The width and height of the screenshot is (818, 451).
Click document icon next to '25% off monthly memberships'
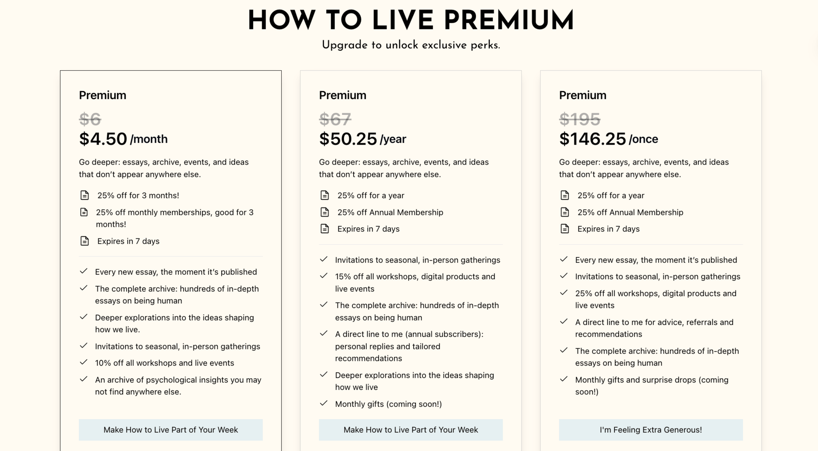(x=84, y=212)
